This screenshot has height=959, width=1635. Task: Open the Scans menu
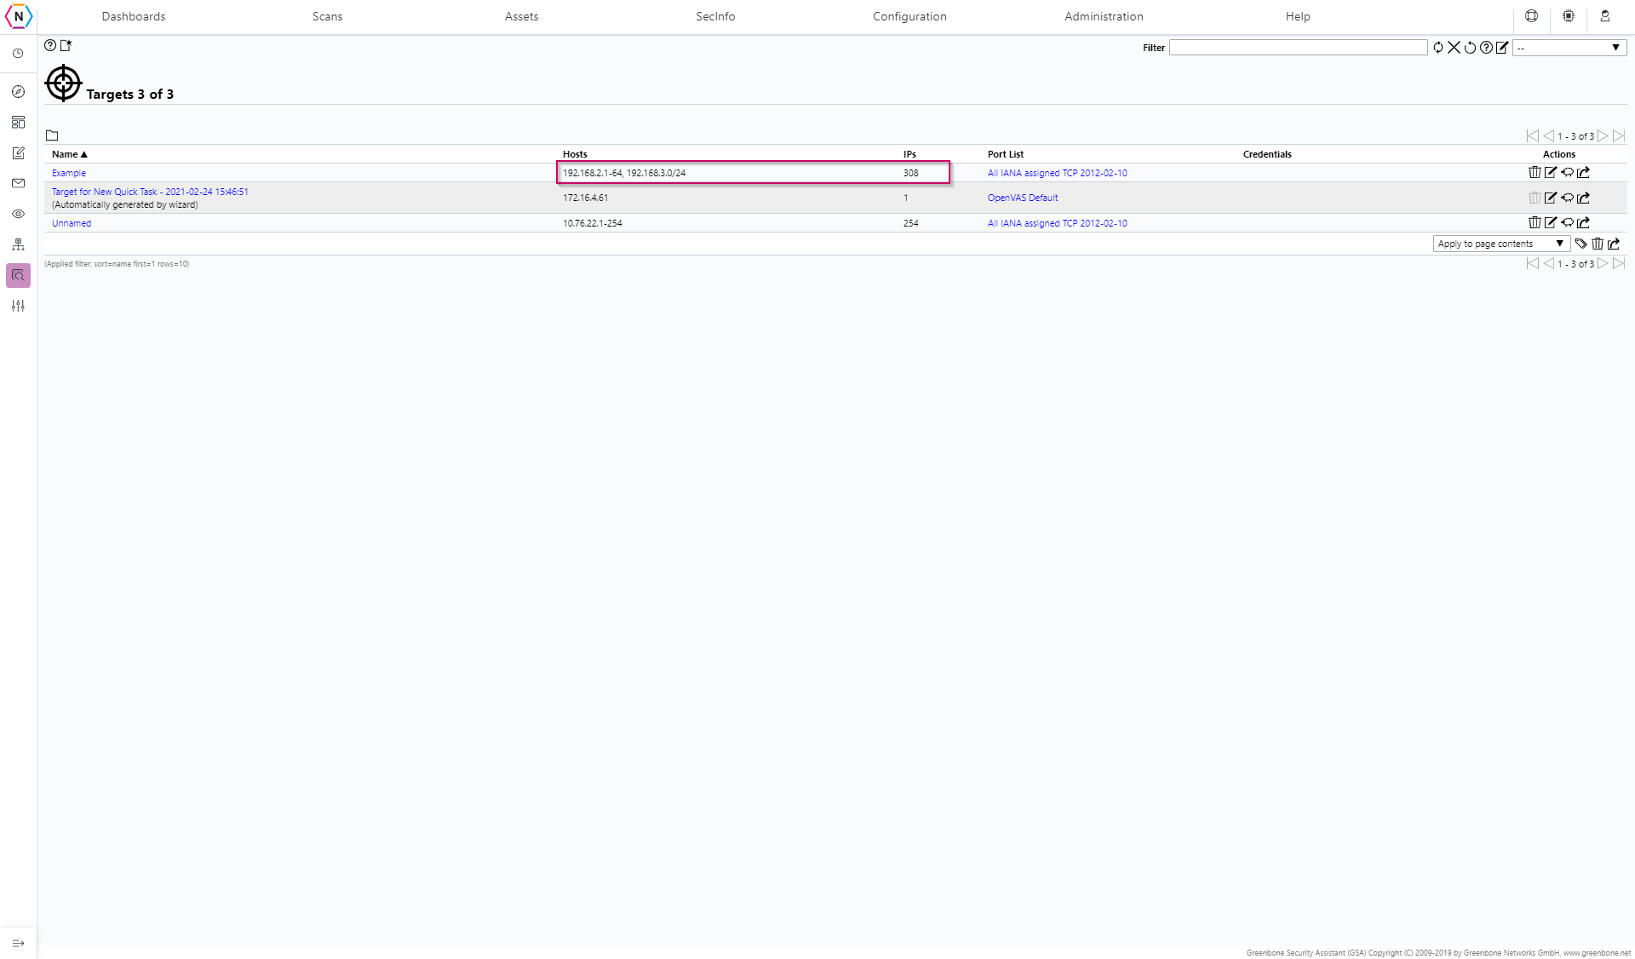click(327, 16)
